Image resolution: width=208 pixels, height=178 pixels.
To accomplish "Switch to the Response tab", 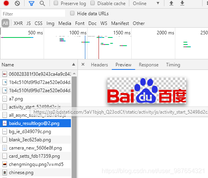I will (x=148, y=65).
